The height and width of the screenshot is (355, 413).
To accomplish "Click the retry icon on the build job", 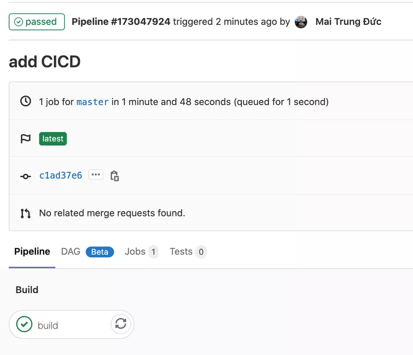I will point(121,324).
